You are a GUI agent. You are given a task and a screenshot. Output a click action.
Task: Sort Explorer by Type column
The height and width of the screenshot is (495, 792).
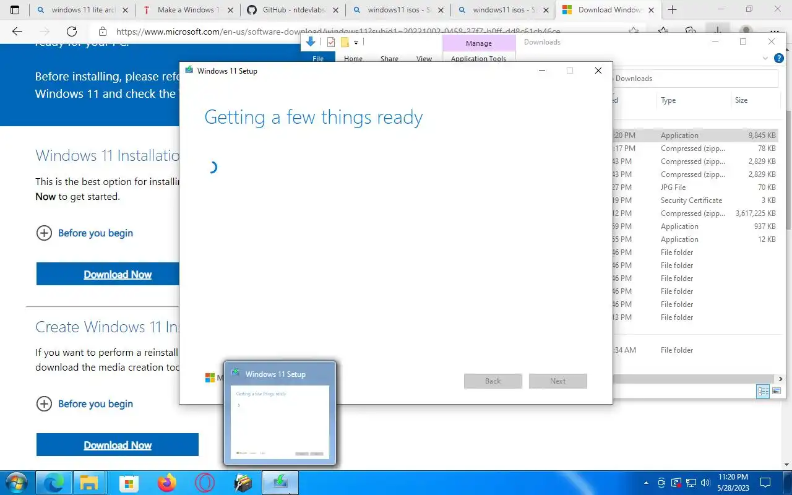coord(692,100)
